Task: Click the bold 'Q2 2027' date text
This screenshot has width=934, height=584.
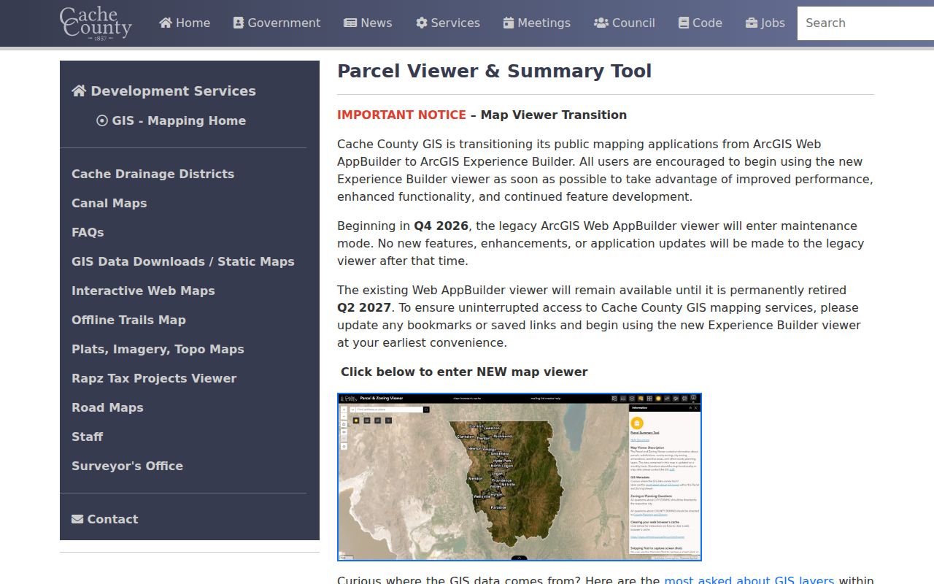Action: coord(364,307)
